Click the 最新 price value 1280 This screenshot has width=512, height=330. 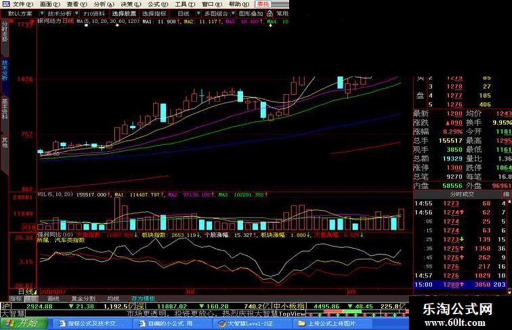tap(454, 114)
